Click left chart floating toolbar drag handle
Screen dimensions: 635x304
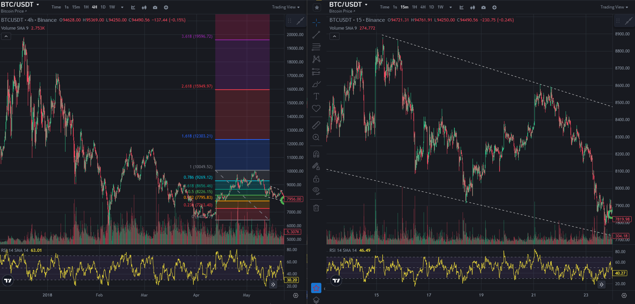coord(289,21)
